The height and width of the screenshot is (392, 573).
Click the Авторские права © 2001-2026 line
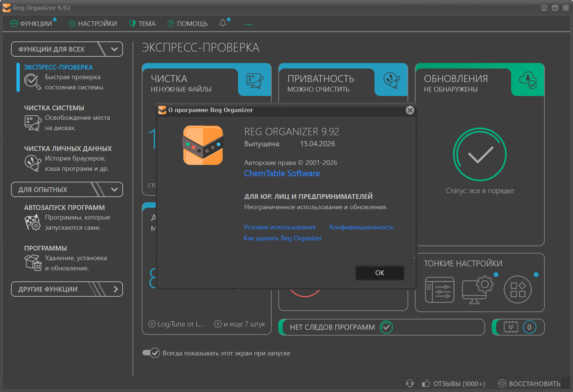point(291,162)
